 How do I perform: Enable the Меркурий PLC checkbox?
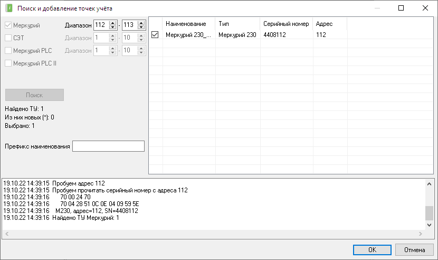tap(8, 50)
